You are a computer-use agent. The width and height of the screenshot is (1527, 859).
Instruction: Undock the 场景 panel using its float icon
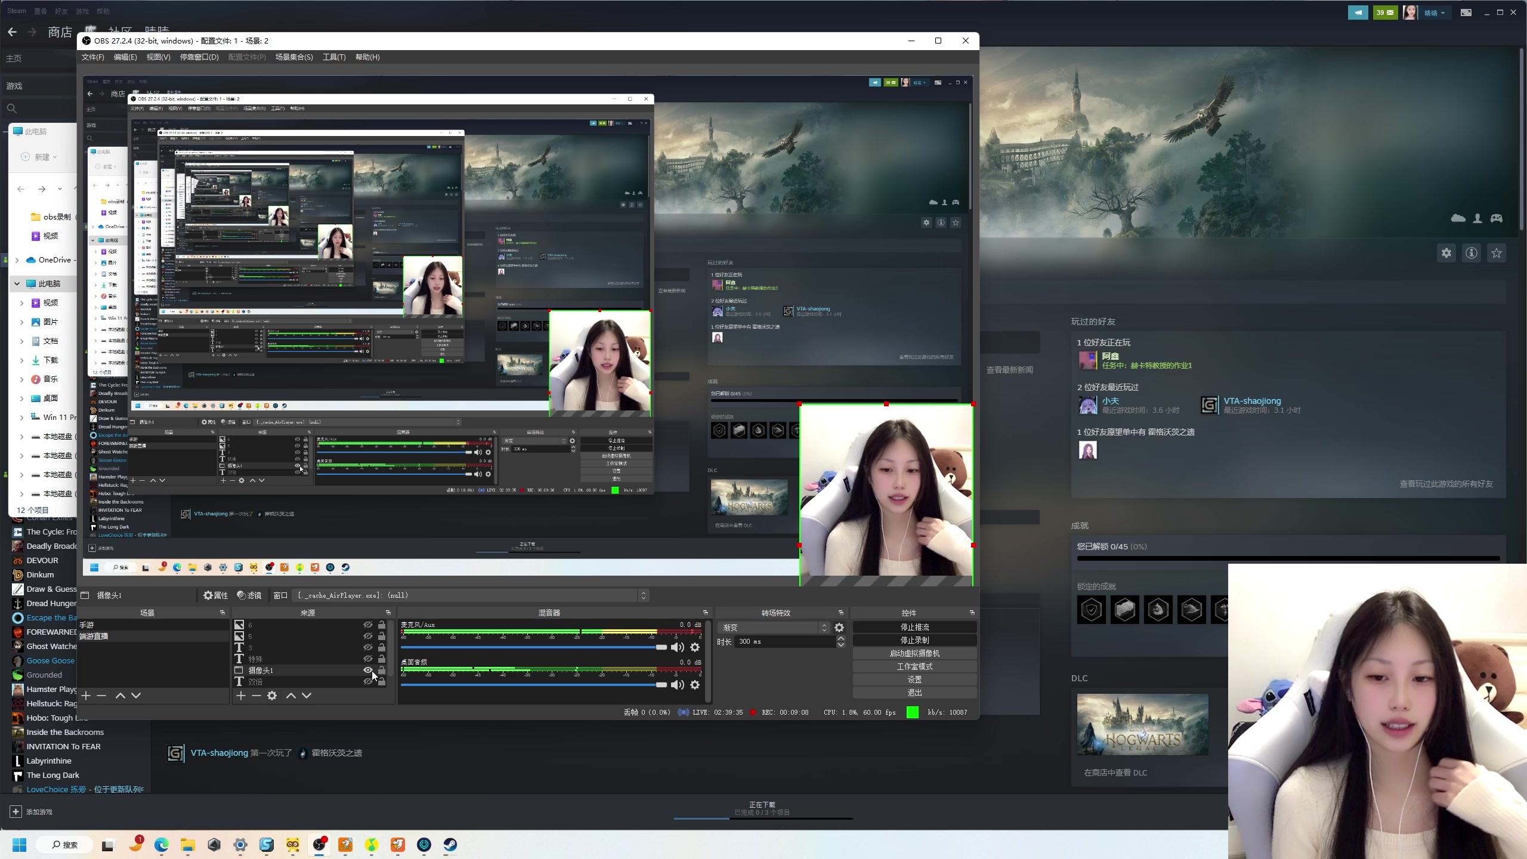[x=222, y=613]
